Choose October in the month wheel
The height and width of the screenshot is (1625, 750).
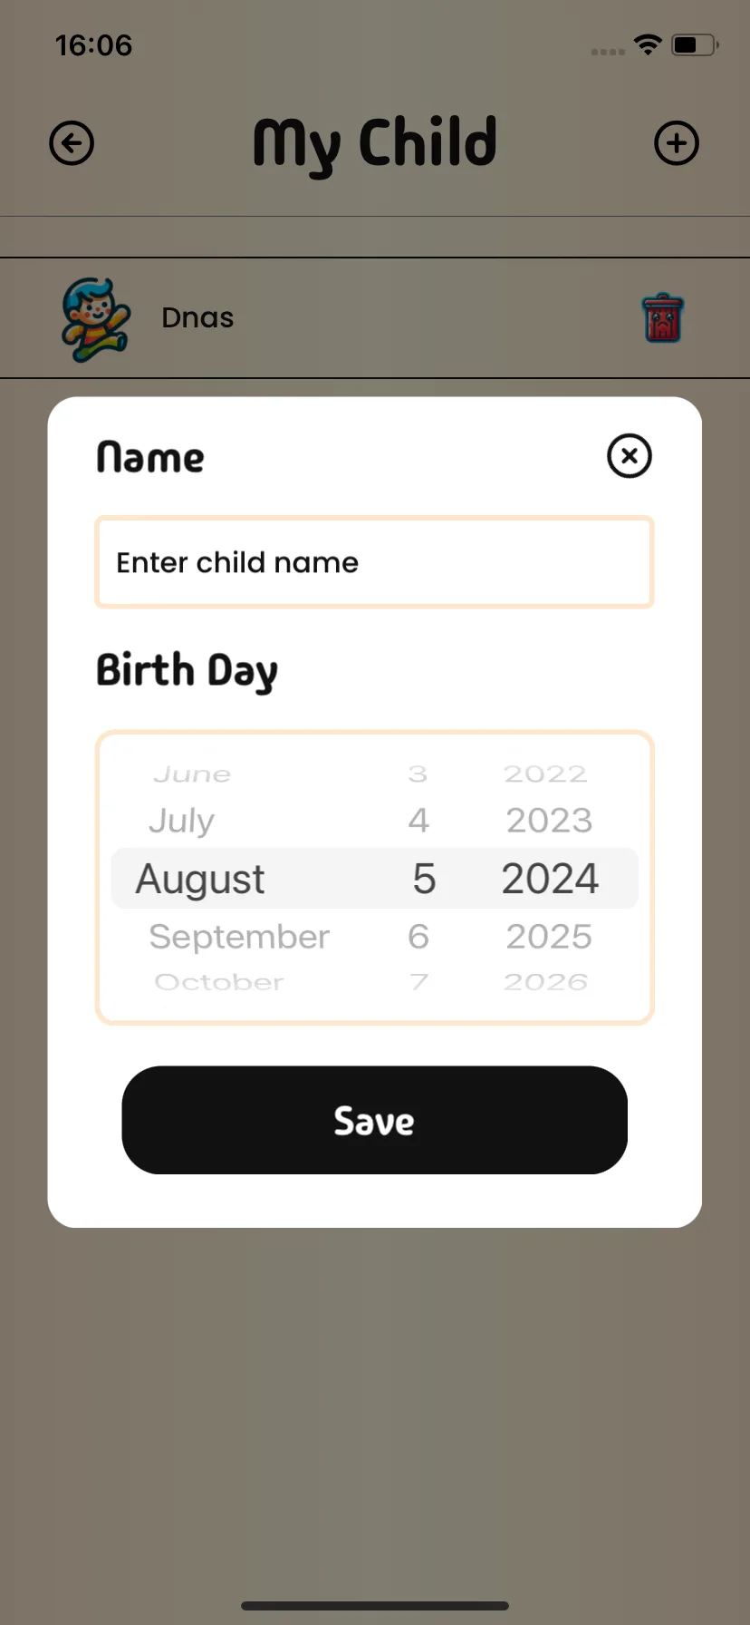(219, 982)
